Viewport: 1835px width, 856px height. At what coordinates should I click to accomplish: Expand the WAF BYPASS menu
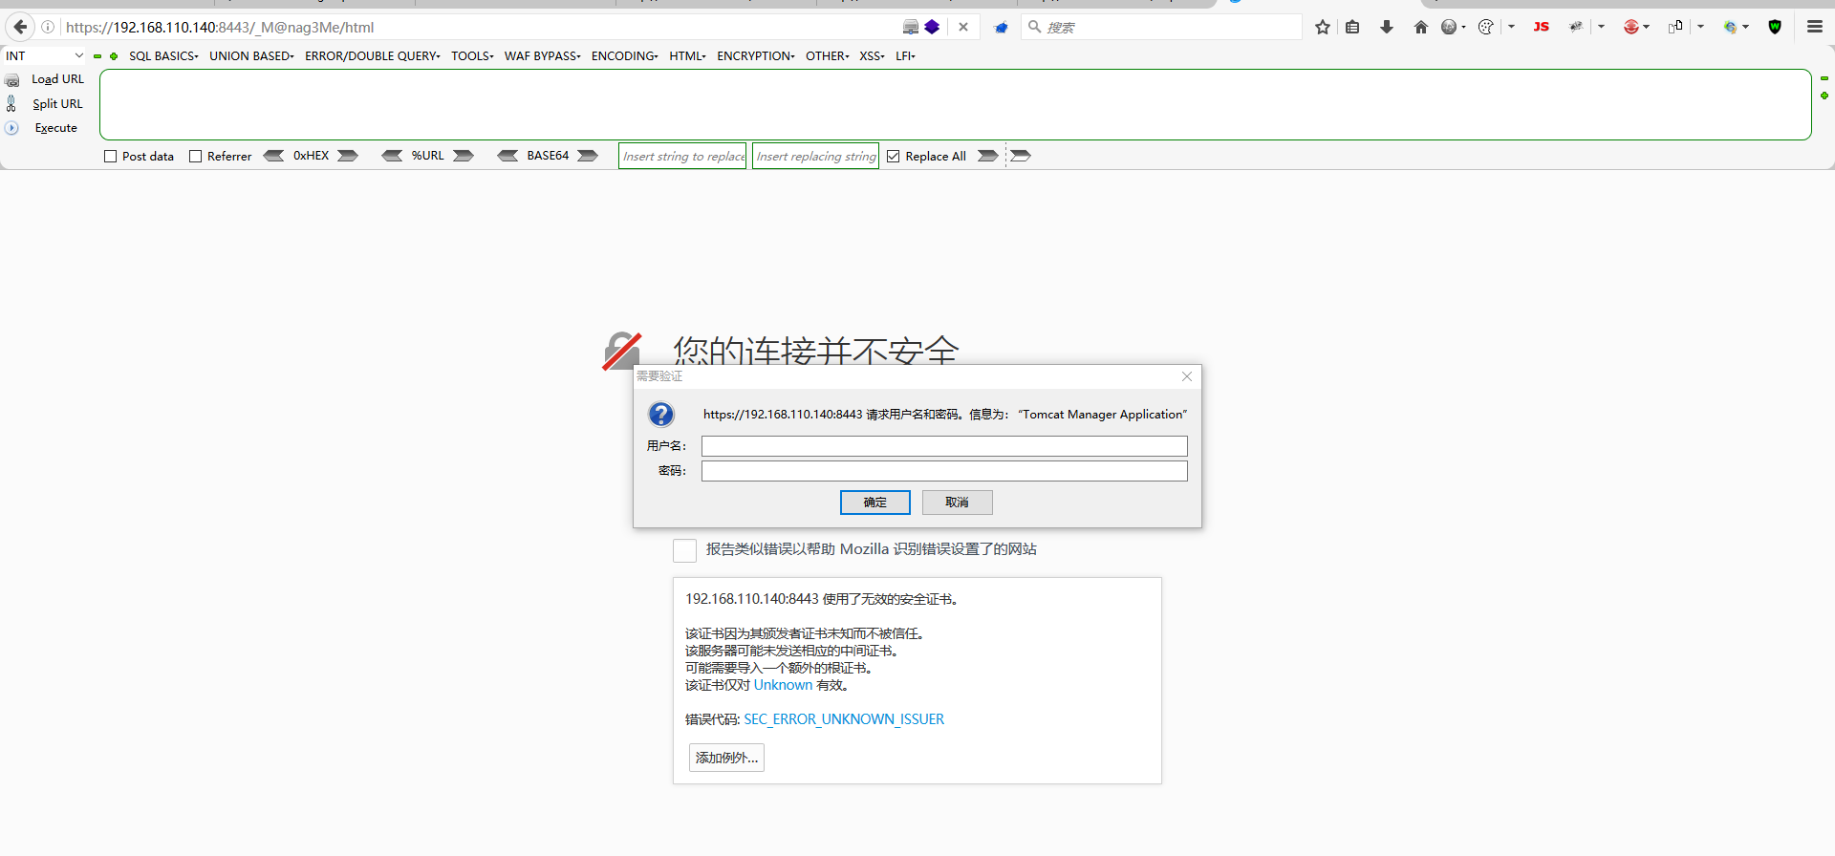click(x=543, y=56)
